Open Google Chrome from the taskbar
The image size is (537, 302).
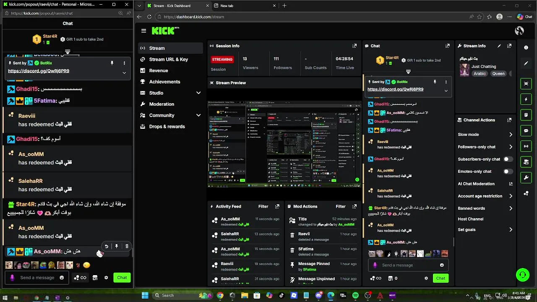(220, 295)
